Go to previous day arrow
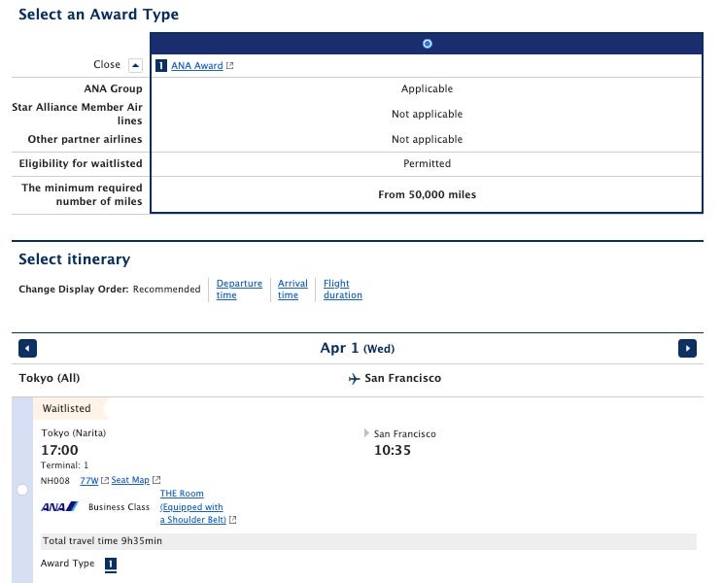The image size is (722, 583). tap(27, 349)
